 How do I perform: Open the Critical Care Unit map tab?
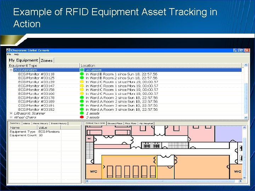pos(96,123)
